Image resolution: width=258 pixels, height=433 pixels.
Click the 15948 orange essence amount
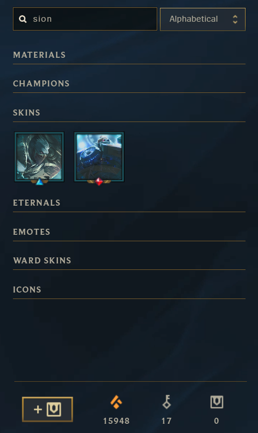click(117, 421)
